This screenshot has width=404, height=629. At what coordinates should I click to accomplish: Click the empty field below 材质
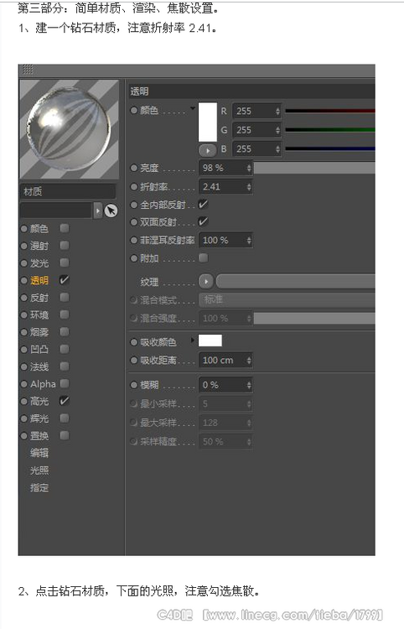tap(56, 211)
